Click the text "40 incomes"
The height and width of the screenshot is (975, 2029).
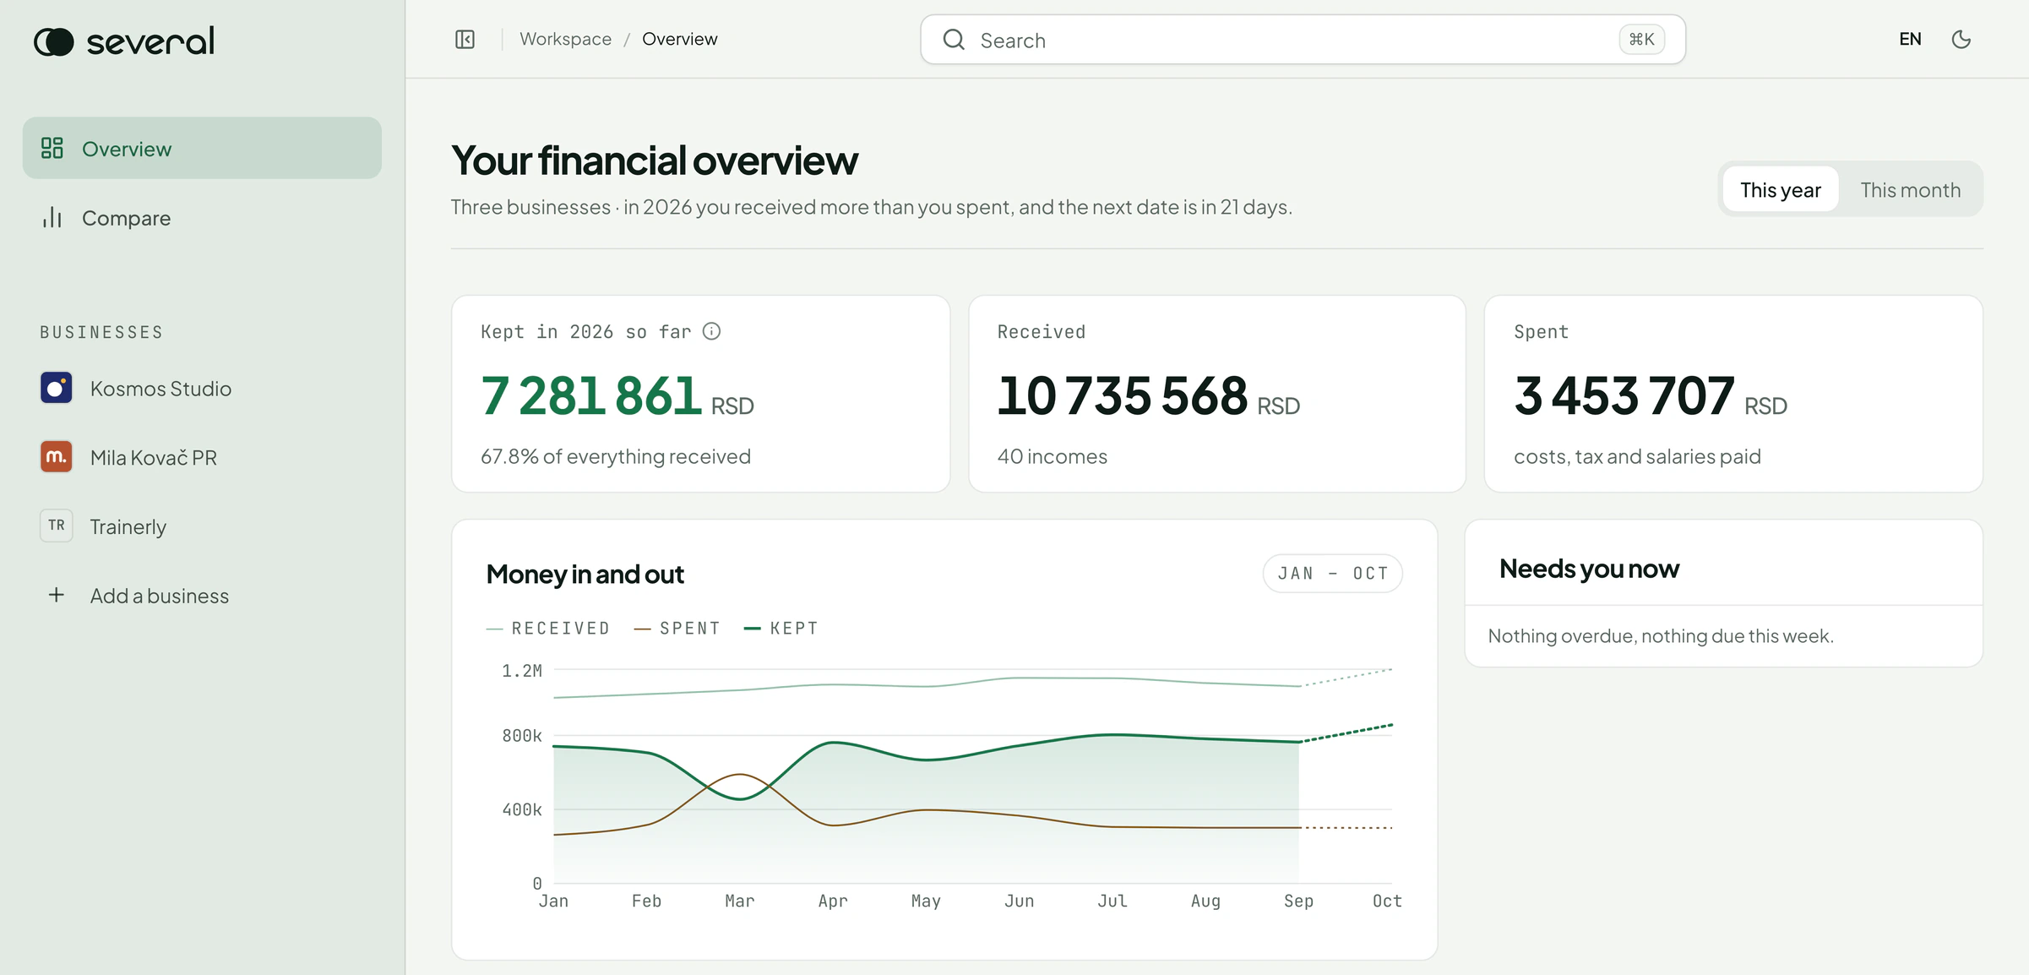coord(1052,456)
